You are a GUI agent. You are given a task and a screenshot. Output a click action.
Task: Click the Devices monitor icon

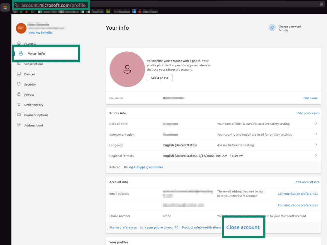(x=19, y=74)
